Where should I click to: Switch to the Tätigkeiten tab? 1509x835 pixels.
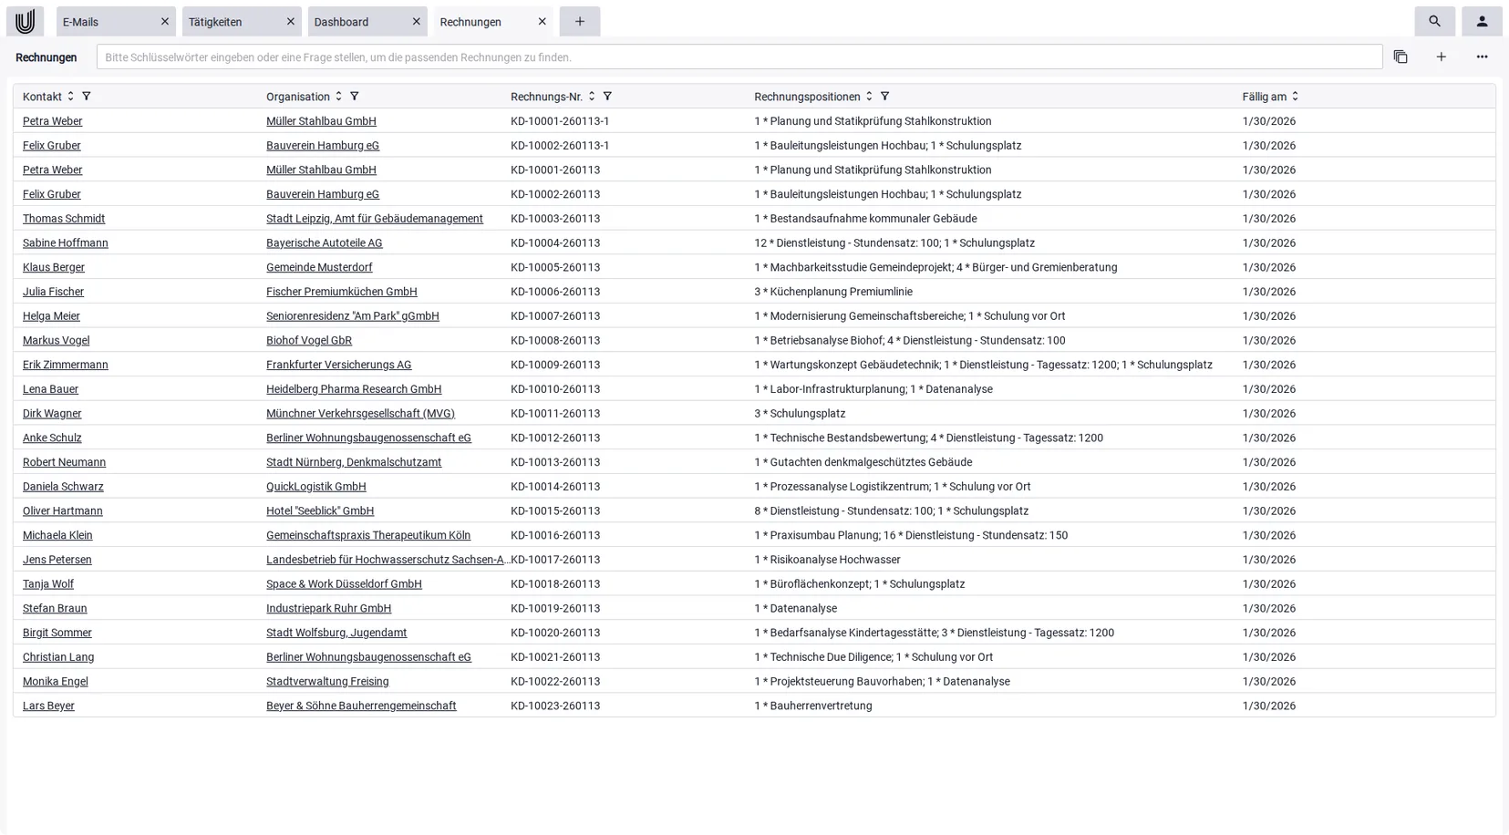242,21
